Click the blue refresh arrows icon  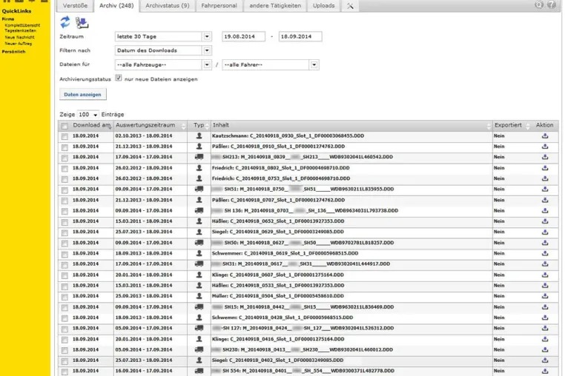[x=65, y=22]
